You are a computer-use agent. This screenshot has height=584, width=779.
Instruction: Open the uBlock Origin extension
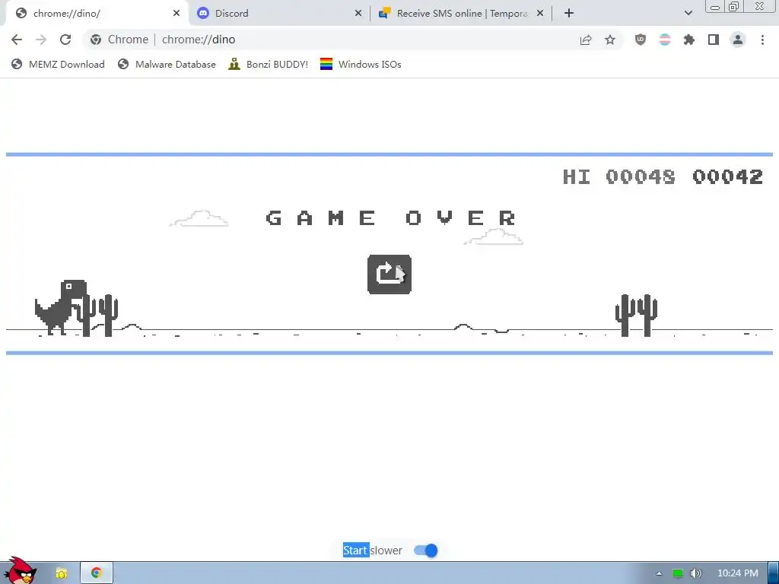641,40
